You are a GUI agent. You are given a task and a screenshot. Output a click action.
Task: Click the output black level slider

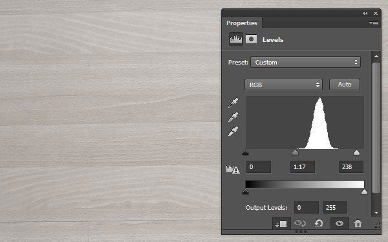click(x=245, y=192)
